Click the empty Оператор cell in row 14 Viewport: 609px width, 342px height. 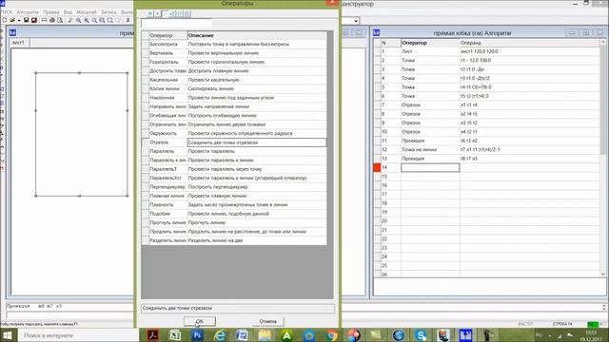(x=430, y=167)
